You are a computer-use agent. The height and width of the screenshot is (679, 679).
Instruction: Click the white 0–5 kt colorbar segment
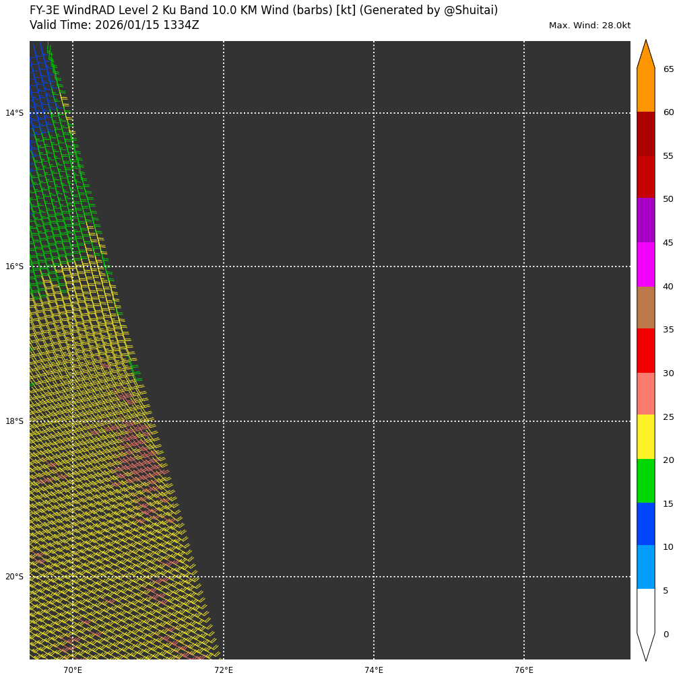[x=645, y=610]
